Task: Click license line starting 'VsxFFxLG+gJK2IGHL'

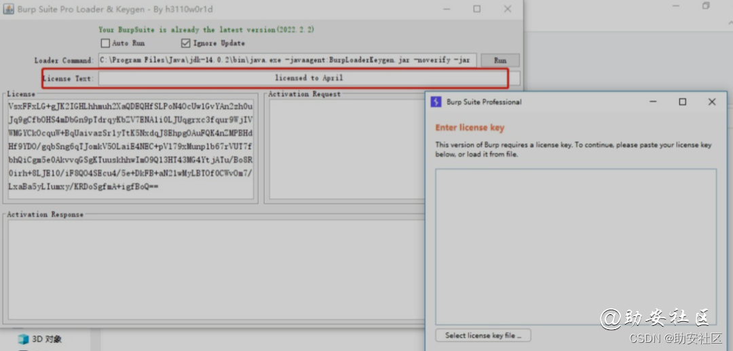Action: 131,106
